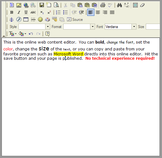The width and height of the screenshot is (162, 158).
Task: Switch to Source view
Action: [x=75, y=20]
